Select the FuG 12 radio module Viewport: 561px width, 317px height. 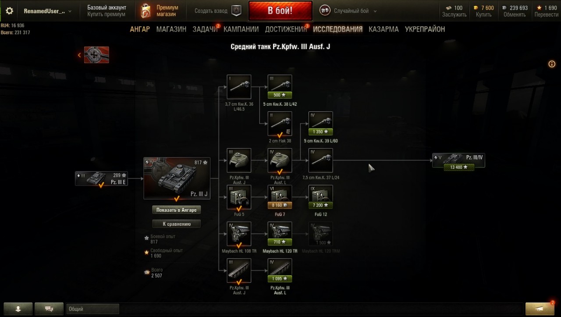point(321,197)
